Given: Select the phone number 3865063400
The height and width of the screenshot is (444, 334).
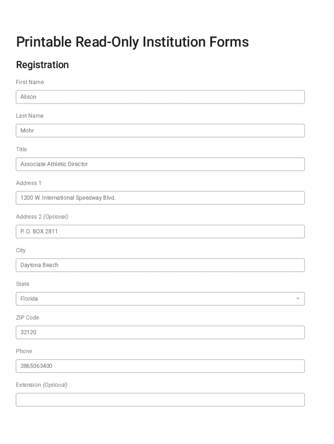Looking at the screenshot, I should [35, 366].
